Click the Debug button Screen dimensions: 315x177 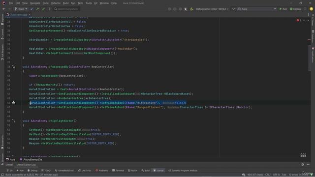pyautogui.click(x=295, y=9)
